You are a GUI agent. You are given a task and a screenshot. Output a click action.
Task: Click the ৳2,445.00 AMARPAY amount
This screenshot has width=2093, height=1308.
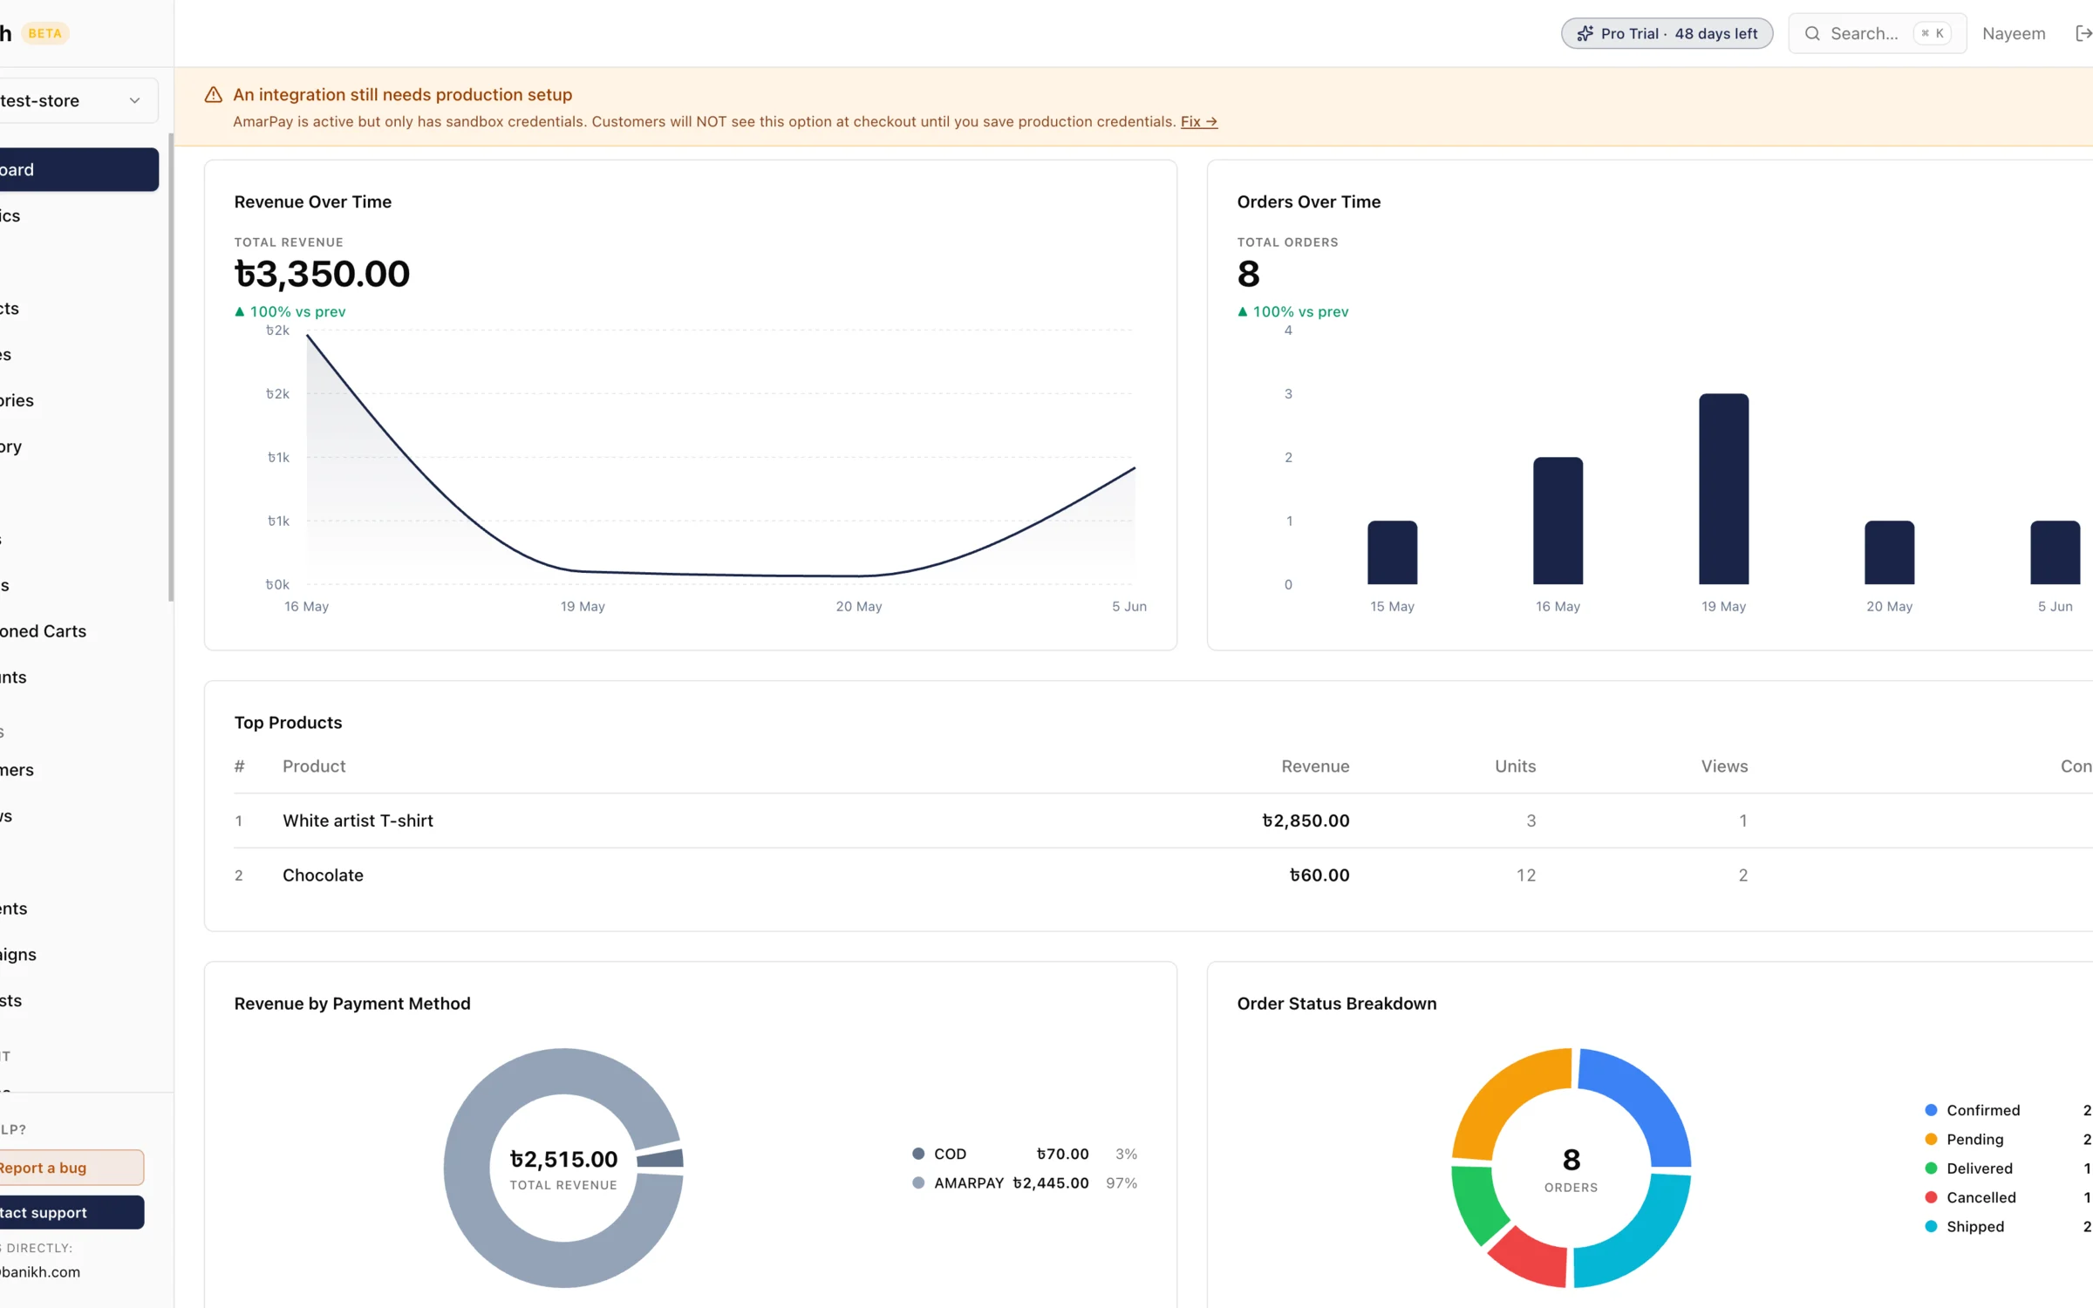pos(1050,1182)
